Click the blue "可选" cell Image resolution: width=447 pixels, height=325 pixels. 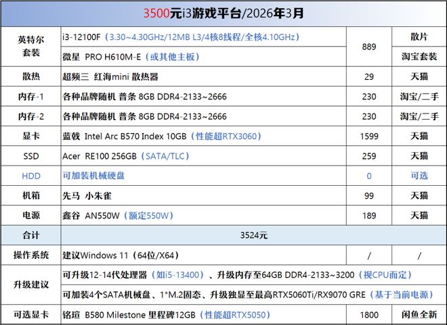[x=419, y=176]
